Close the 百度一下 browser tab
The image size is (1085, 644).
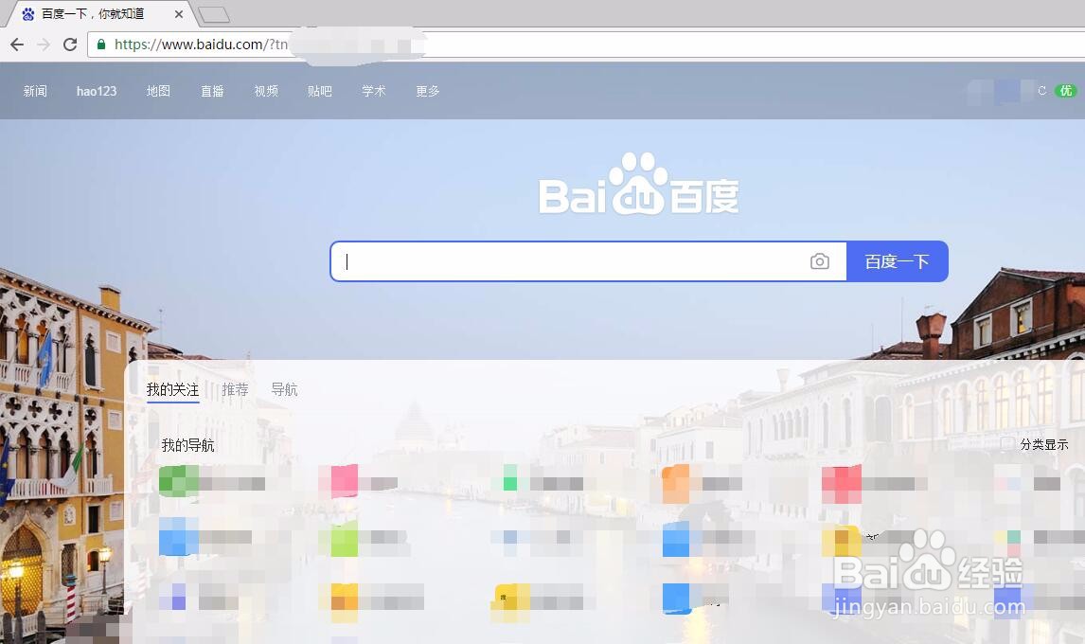point(179,14)
